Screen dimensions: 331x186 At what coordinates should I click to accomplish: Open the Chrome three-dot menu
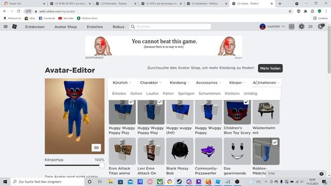click(x=326, y=11)
